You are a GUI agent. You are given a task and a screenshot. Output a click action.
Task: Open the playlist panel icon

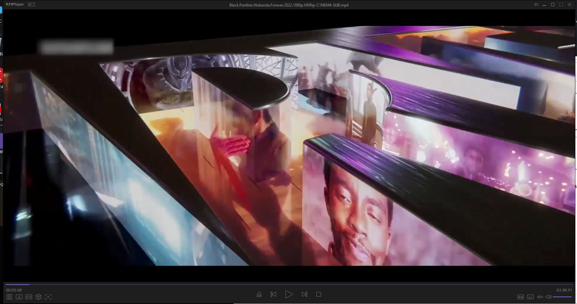(9, 297)
